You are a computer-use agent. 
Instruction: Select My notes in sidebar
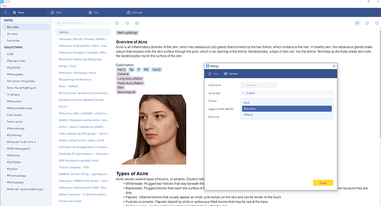pos(27,27)
